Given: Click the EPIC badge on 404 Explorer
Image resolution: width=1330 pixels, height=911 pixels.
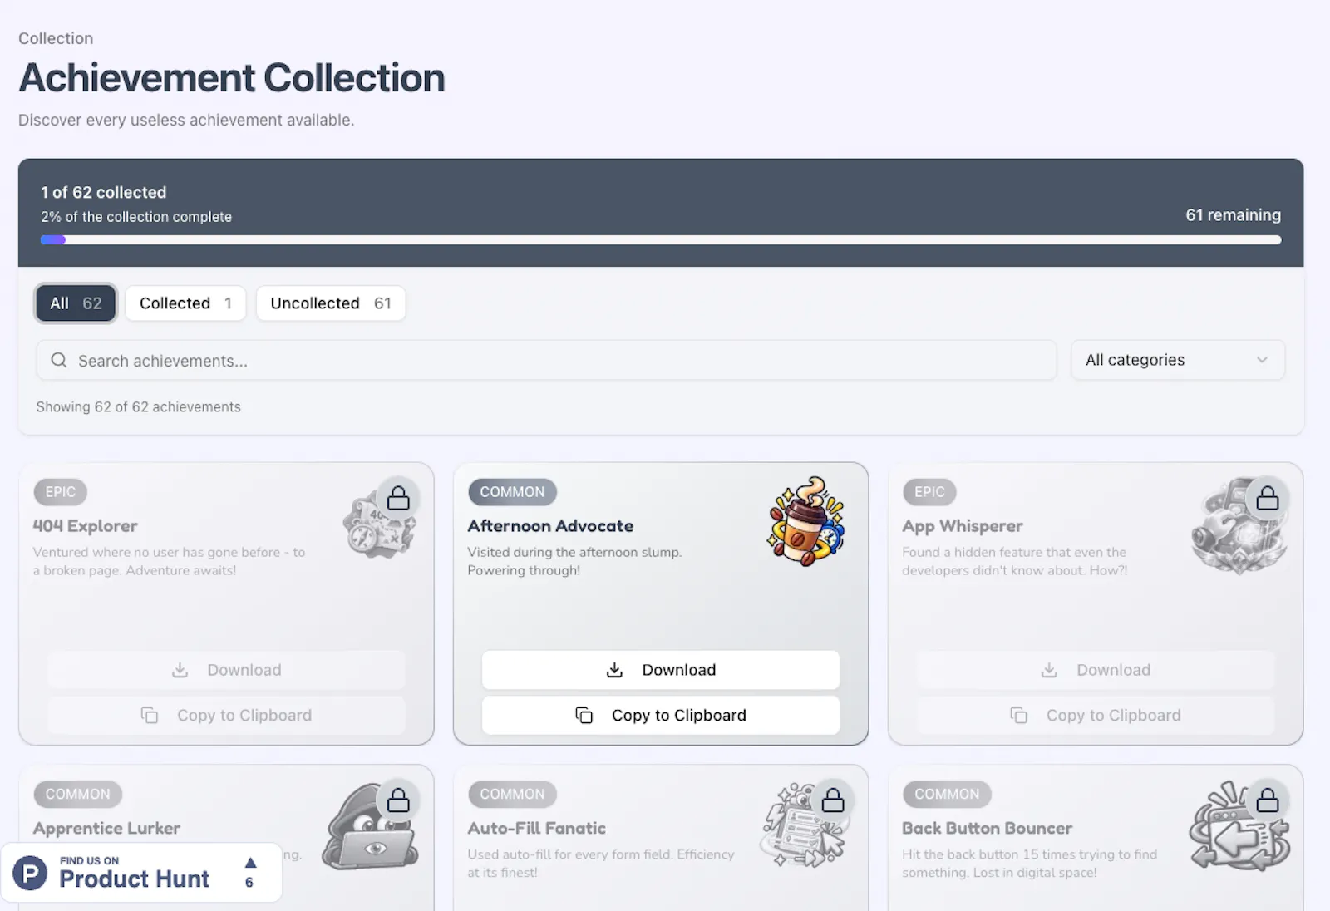Looking at the screenshot, I should coord(61,492).
